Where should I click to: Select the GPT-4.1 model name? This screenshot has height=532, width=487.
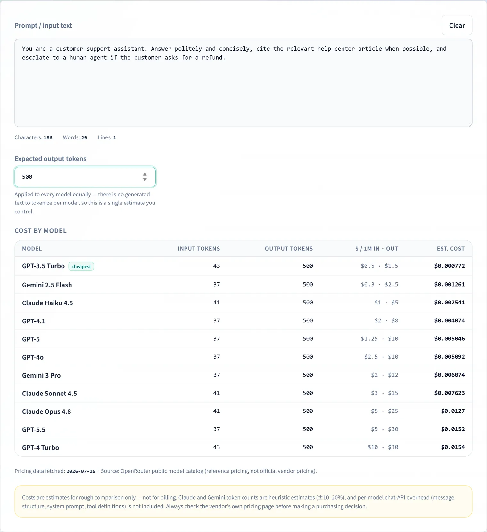[34, 321]
